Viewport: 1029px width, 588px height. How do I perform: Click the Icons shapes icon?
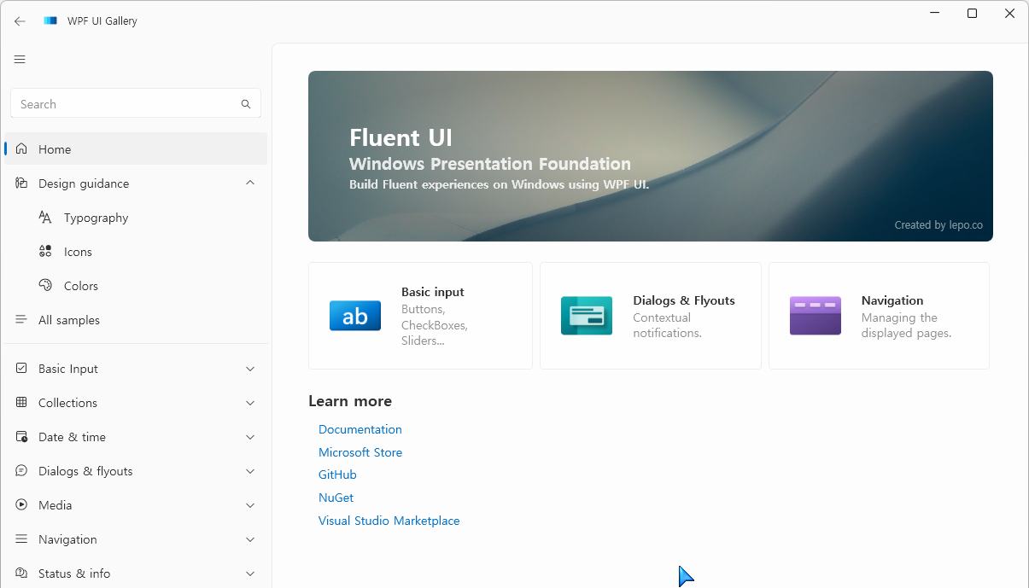45,252
